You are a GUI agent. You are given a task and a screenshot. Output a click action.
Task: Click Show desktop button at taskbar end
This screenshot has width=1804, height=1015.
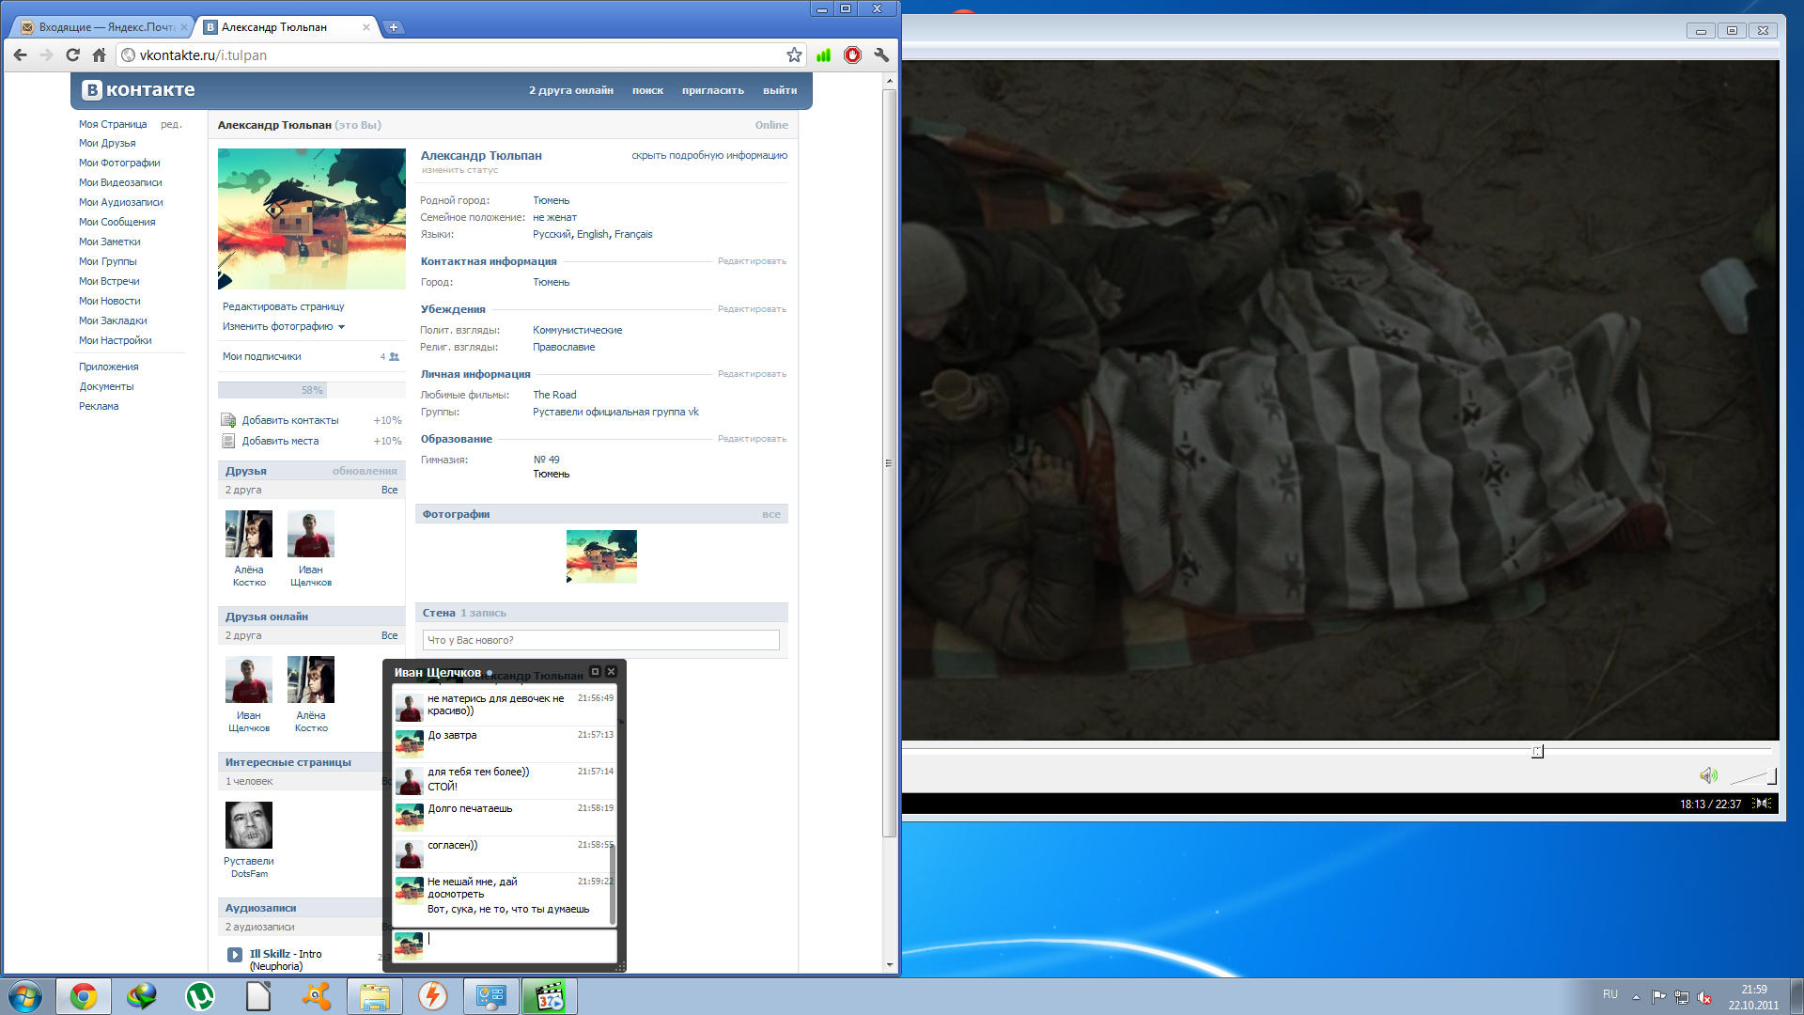point(1796,996)
